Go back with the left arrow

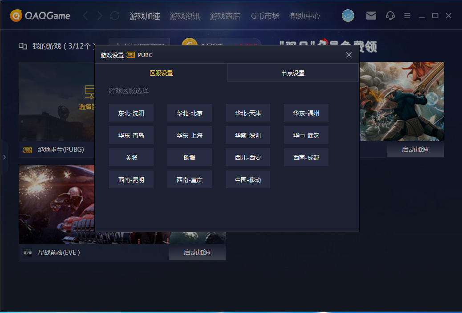click(85, 16)
